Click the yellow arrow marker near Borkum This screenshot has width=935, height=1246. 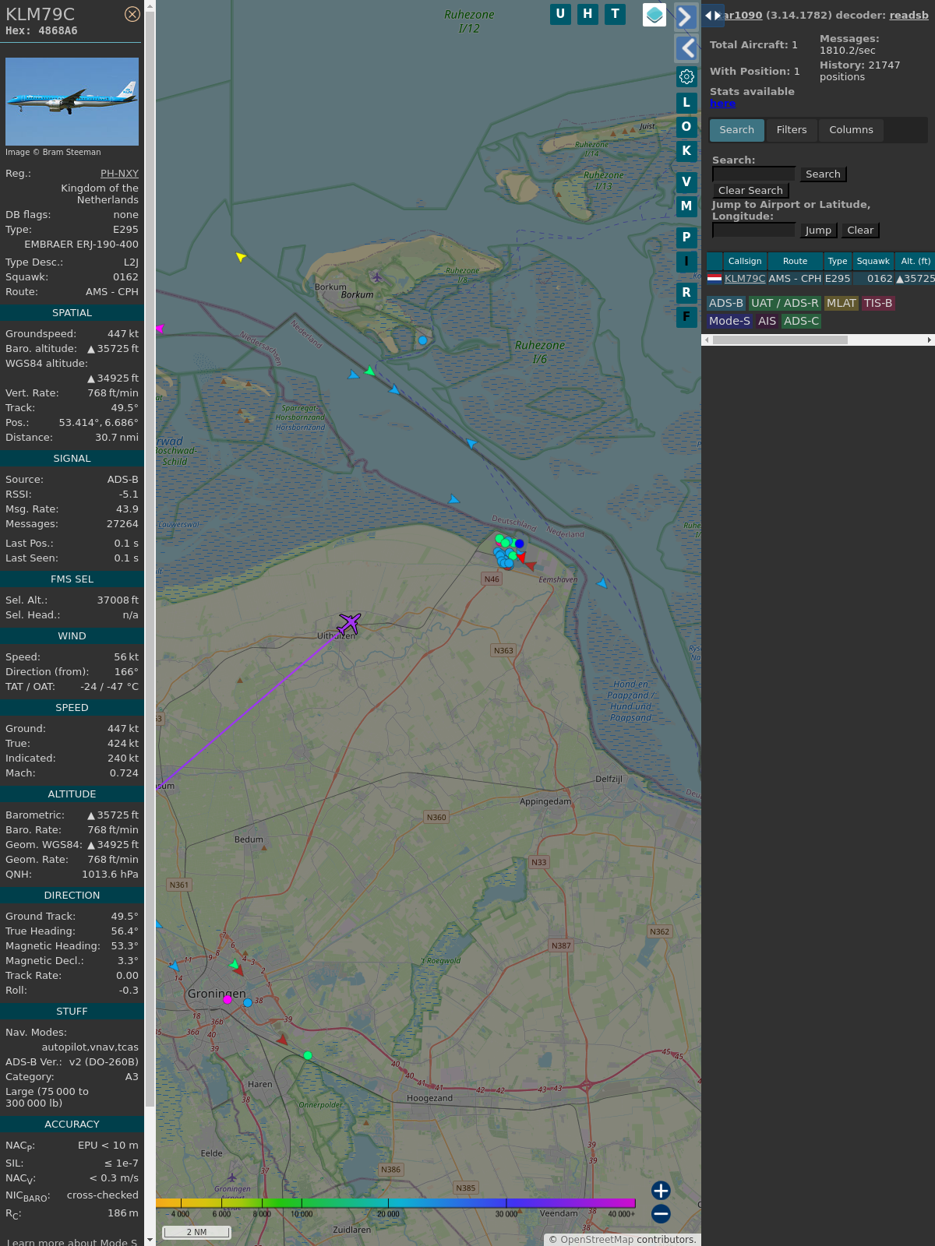241,256
